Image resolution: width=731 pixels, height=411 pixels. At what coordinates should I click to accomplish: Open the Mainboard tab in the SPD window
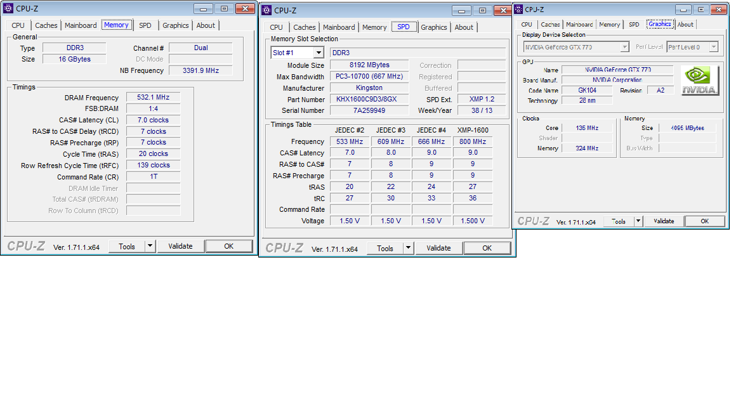339,27
